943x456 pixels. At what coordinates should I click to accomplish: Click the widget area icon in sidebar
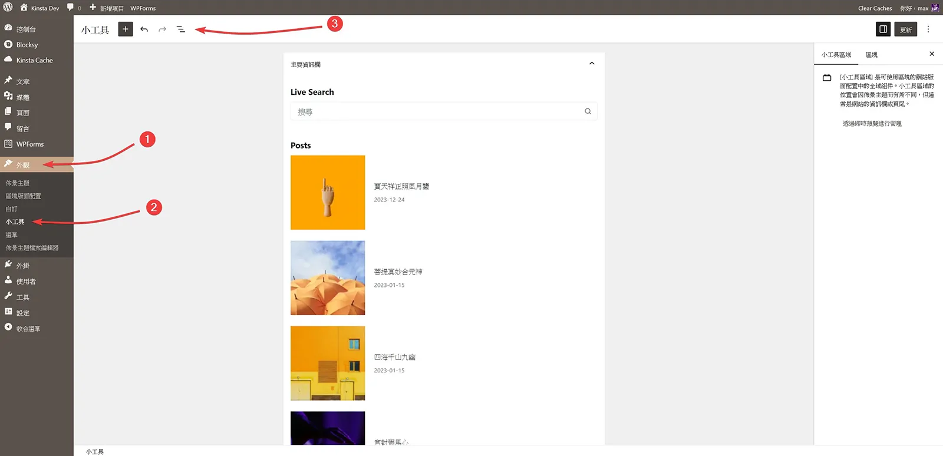(827, 78)
